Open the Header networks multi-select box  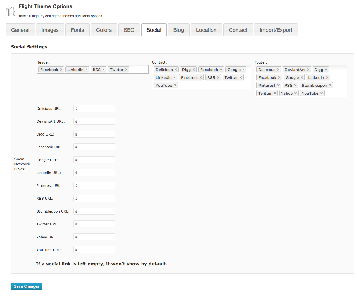[x=139, y=70]
